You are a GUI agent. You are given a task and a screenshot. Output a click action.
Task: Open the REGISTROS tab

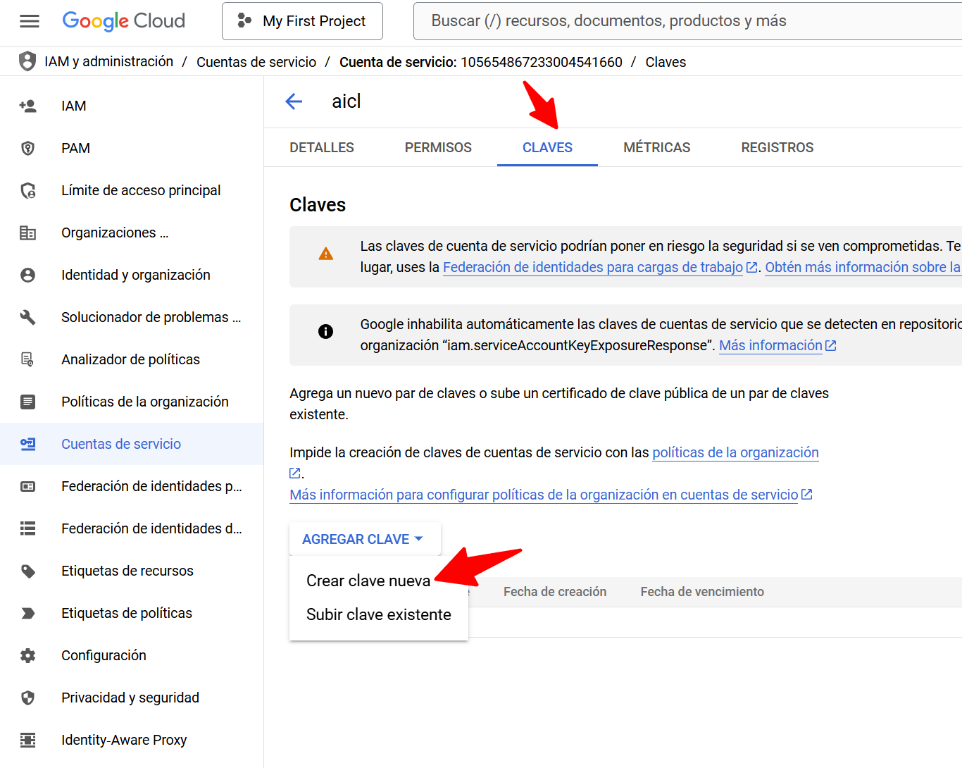[x=777, y=147]
